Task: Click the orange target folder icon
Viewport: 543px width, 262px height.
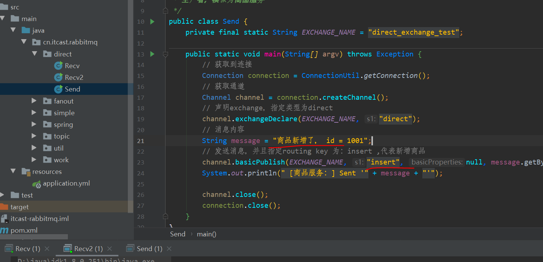Action: (x=4, y=207)
